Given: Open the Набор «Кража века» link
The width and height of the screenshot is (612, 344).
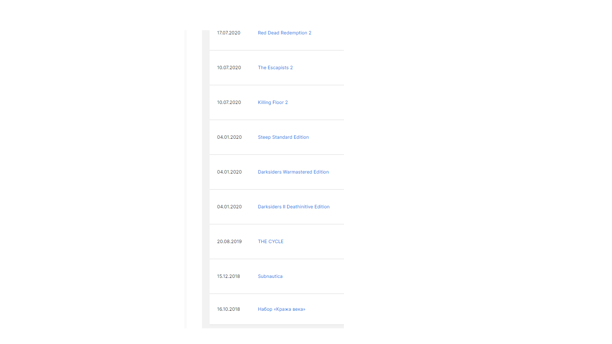Looking at the screenshot, I should (282, 309).
